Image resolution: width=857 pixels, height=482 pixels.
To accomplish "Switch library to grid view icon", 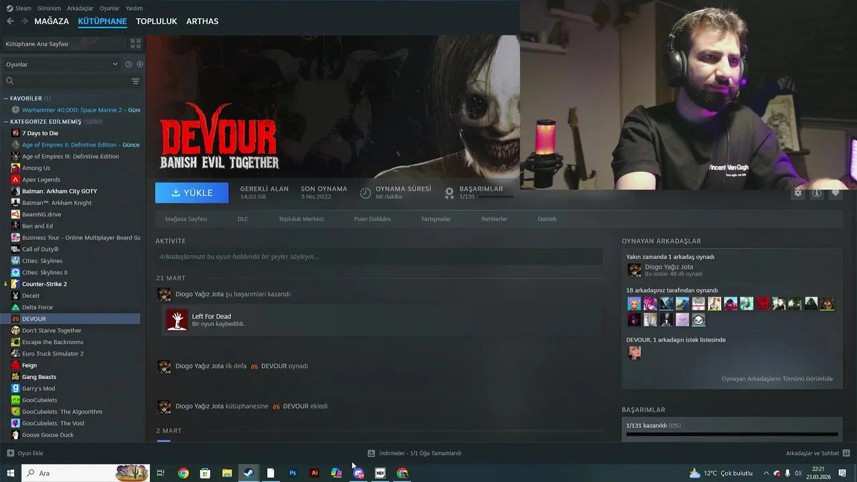I will point(136,44).
